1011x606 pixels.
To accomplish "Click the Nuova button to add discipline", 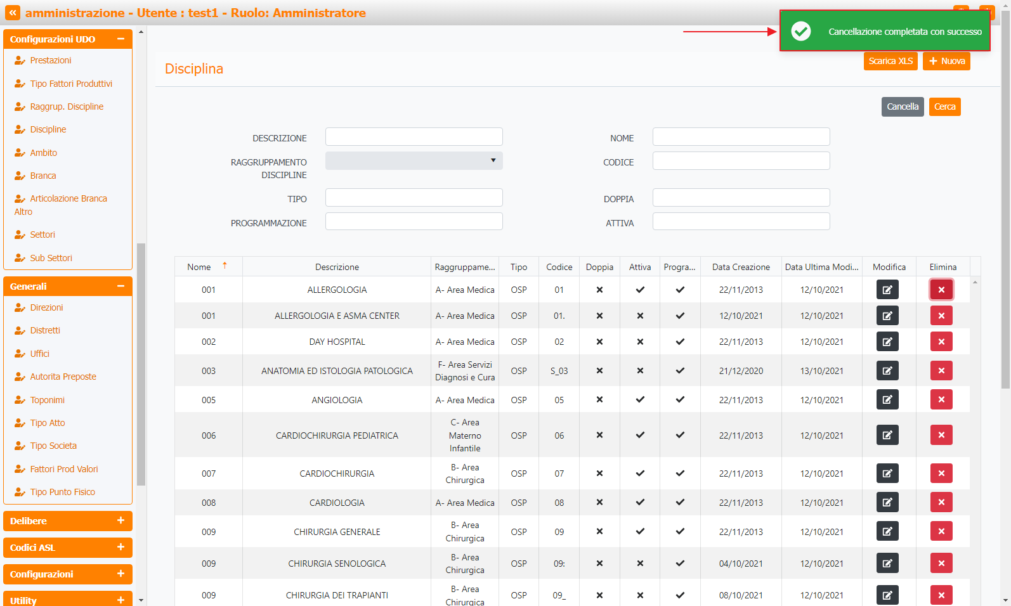I will point(946,61).
